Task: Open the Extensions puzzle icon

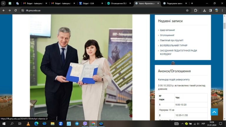Action: 196,10
